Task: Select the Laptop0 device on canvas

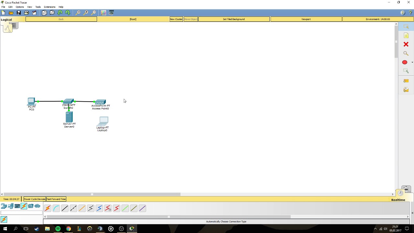Action: tap(103, 121)
